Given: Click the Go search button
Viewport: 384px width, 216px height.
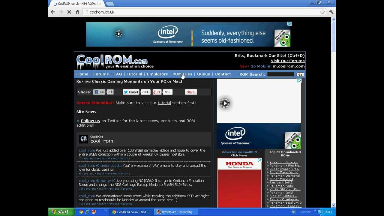Looking at the screenshot, I should 300,74.
